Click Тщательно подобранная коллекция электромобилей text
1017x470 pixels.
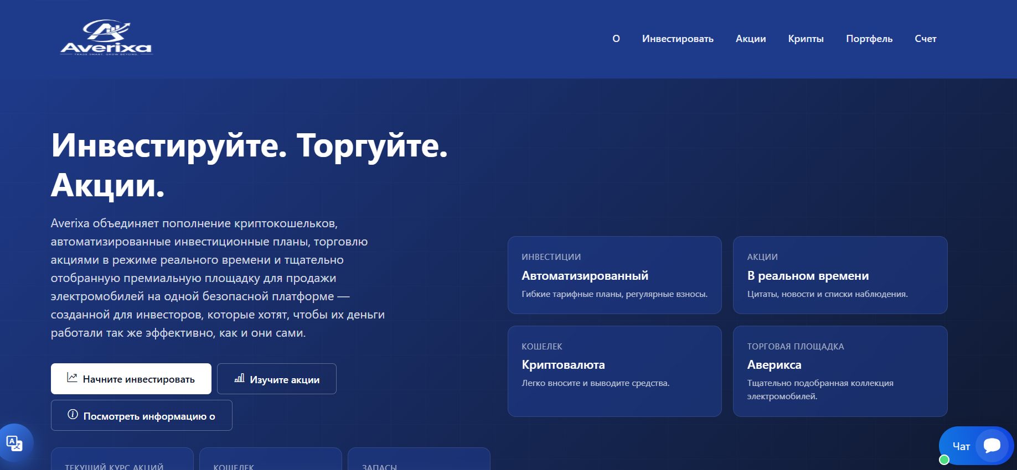pos(820,390)
